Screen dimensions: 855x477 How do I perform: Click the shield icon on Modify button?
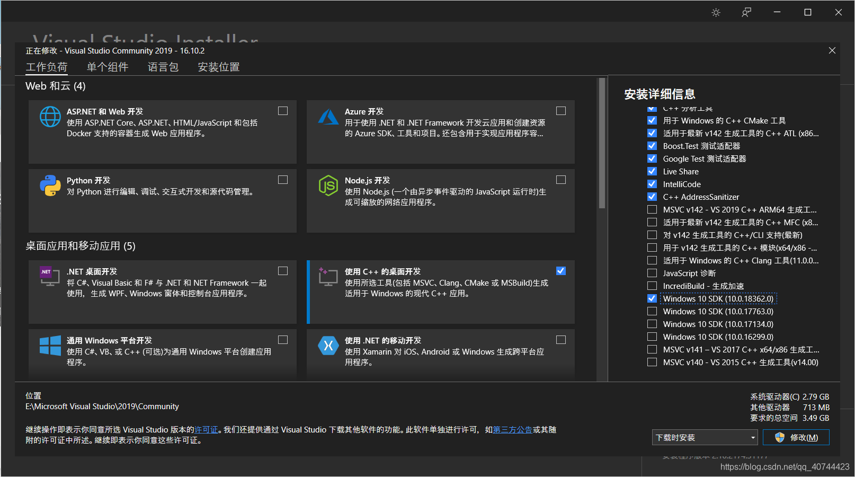click(780, 437)
